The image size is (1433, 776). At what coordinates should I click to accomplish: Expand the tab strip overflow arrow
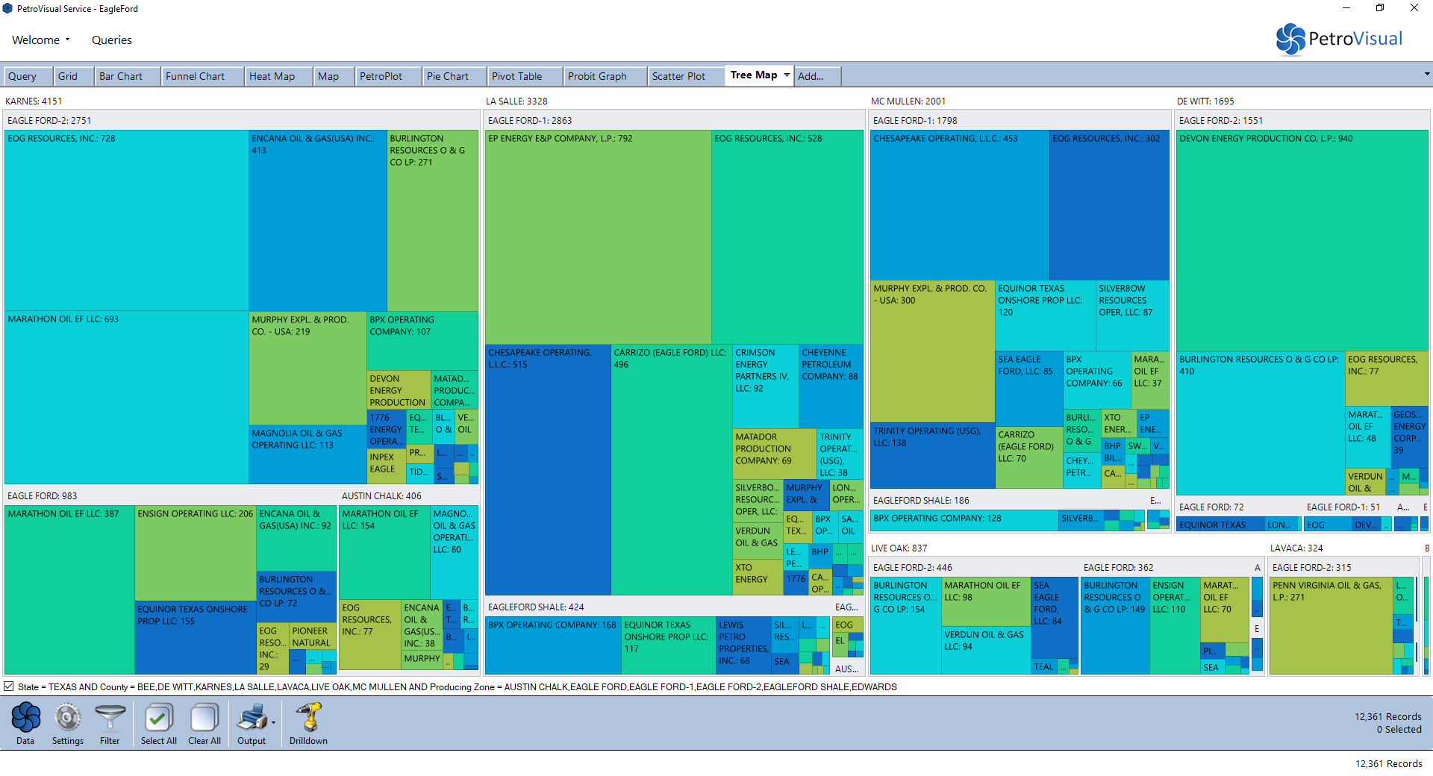click(1426, 75)
